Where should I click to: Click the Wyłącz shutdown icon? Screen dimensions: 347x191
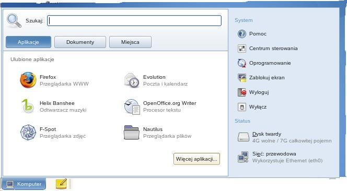click(242, 107)
